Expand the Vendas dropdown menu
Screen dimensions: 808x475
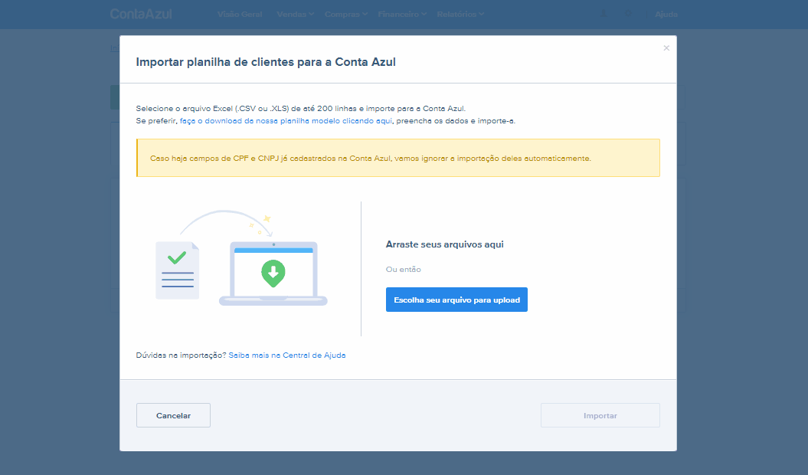pyautogui.click(x=296, y=14)
